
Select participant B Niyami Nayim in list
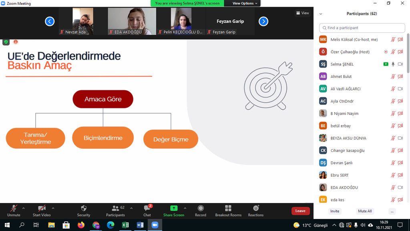point(361,114)
